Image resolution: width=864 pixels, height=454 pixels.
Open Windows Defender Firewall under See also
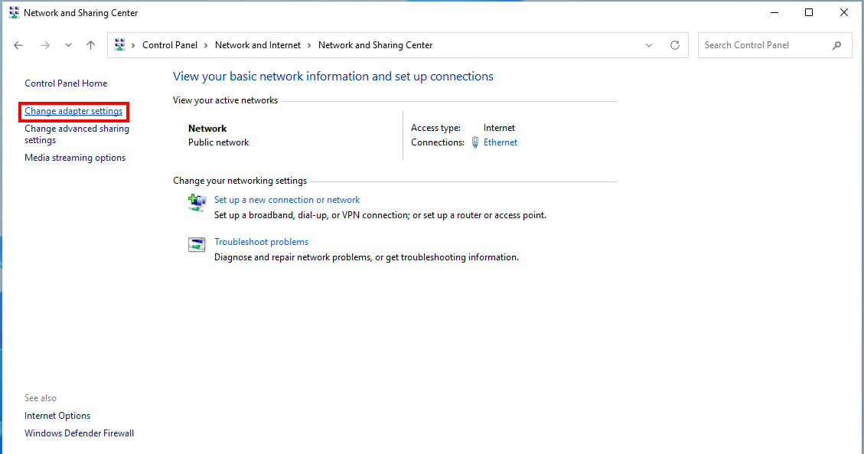pyautogui.click(x=79, y=433)
